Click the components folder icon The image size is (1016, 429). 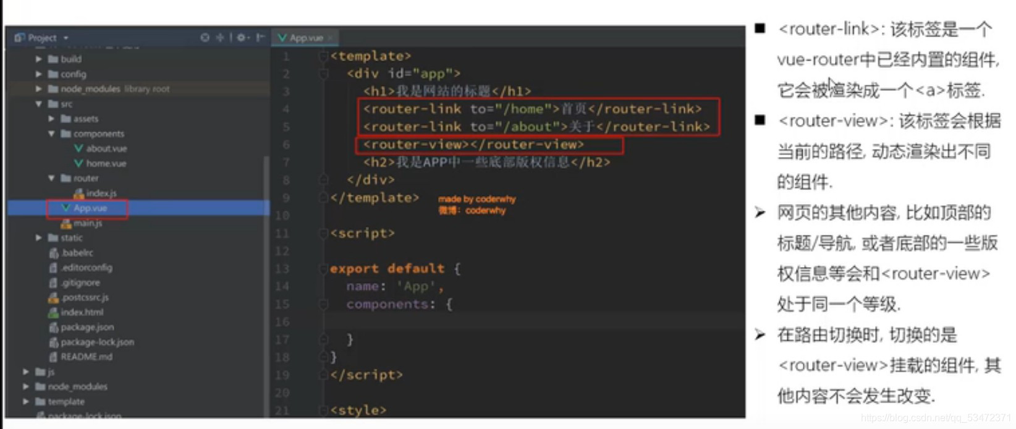coord(66,134)
